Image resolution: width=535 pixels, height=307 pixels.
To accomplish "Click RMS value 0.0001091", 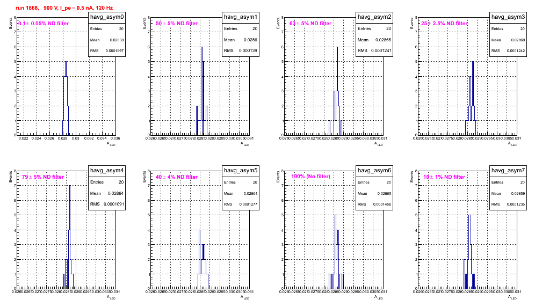I will click(114, 204).
